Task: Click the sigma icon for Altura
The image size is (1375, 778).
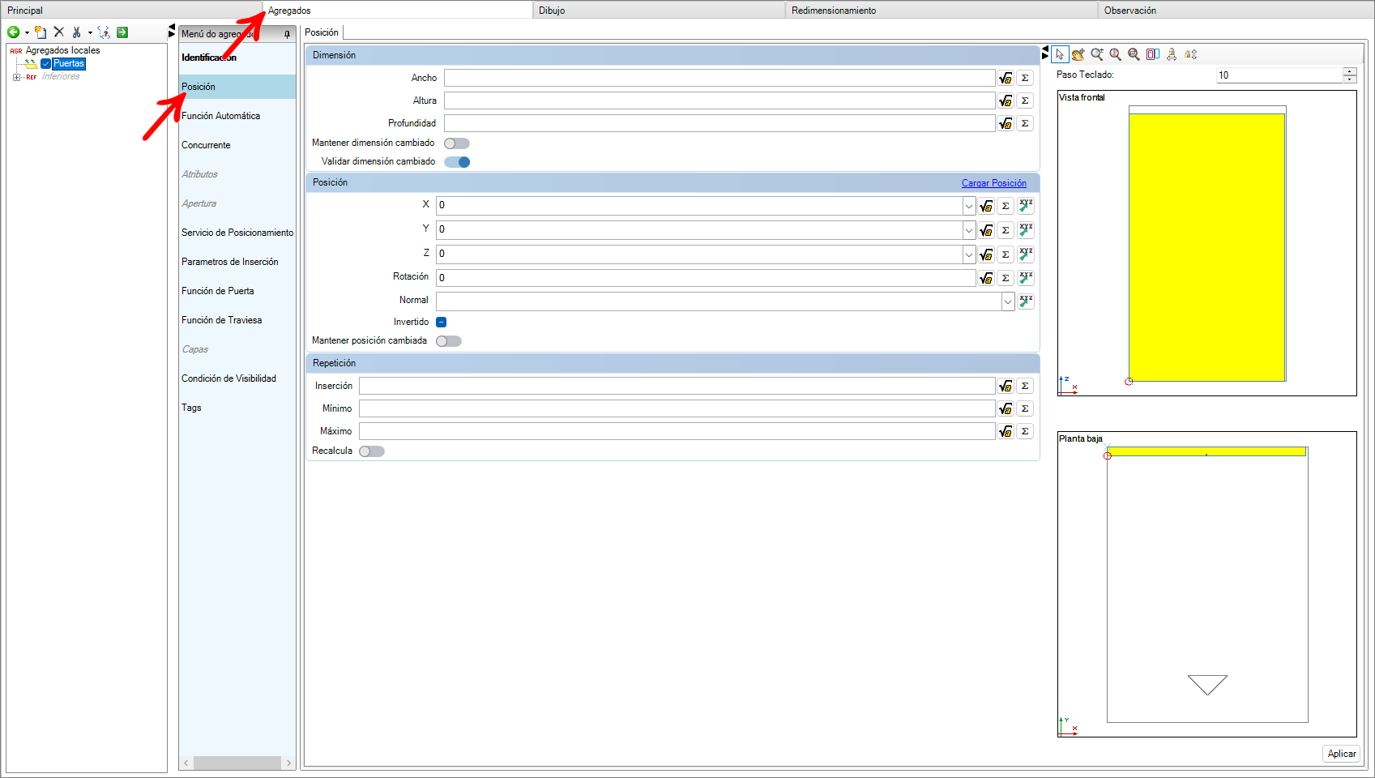Action: [1025, 100]
